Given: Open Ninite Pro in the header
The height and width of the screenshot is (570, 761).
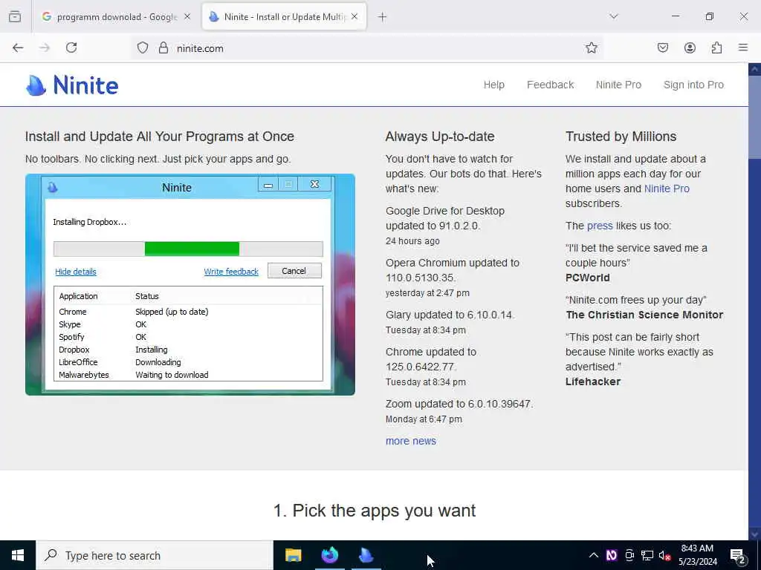Looking at the screenshot, I should [x=618, y=85].
